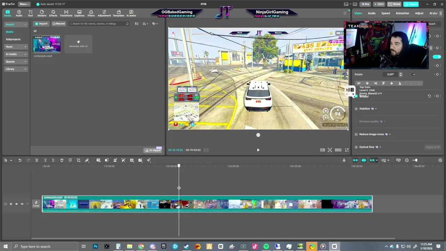
Task: Play the preview video
Action: point(258,150)
